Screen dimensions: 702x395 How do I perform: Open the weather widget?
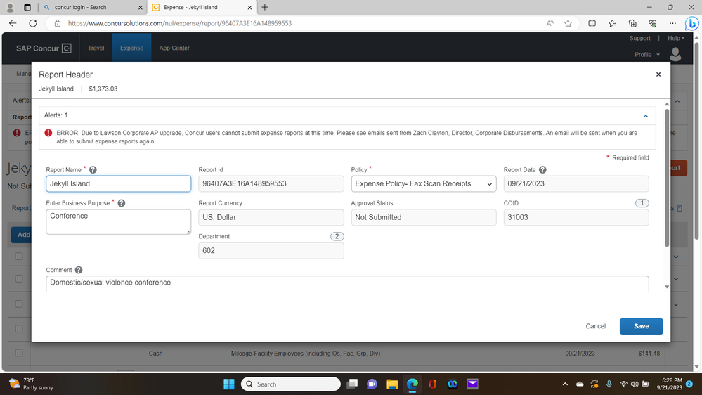(x=32, y=384)
